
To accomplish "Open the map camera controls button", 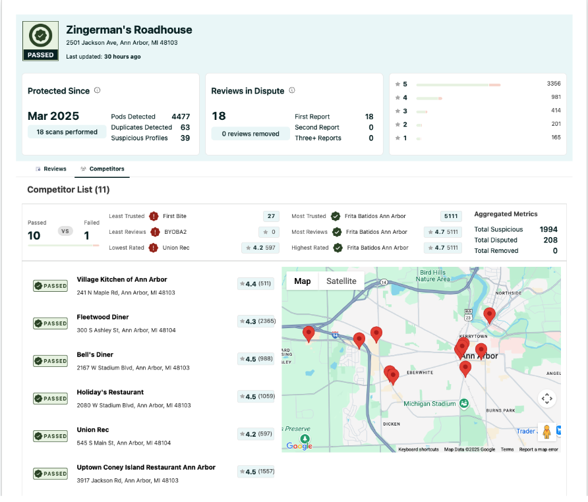I will pos(546,398).
